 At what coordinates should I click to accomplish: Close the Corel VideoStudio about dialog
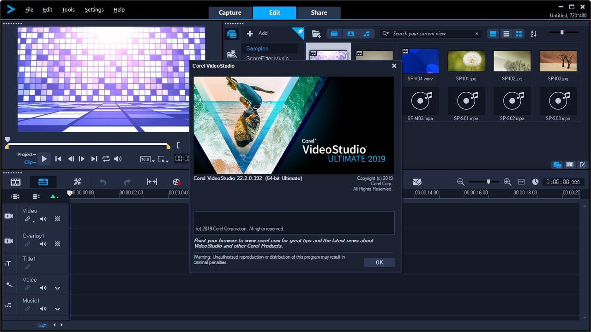point(394,66)
